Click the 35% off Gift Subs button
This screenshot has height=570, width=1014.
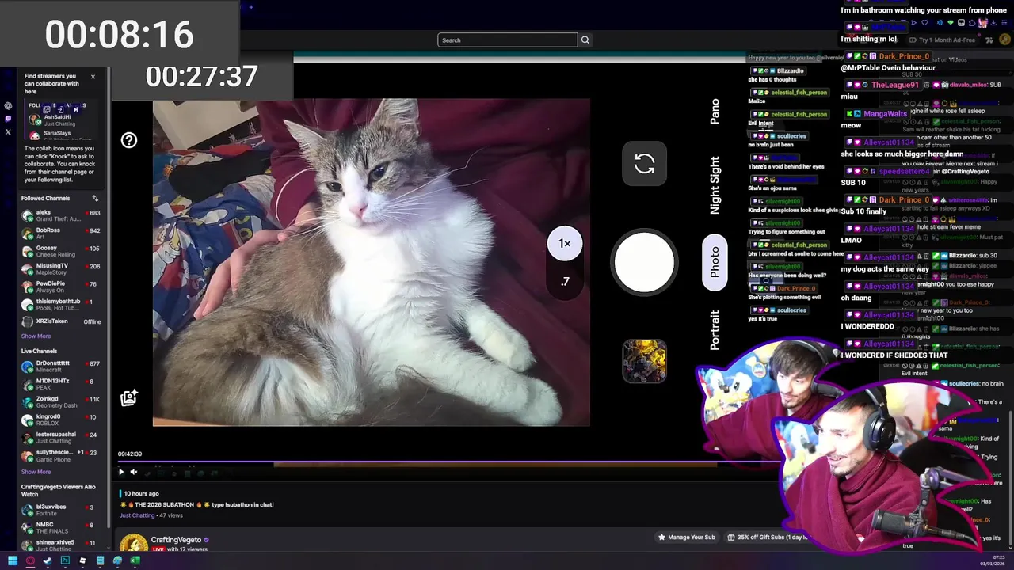click(x=767, y=538)
